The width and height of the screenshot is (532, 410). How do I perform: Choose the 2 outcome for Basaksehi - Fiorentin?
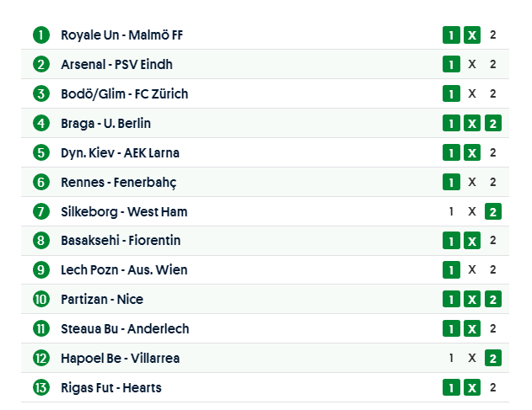pyautogui.click(x=493, y=241)
